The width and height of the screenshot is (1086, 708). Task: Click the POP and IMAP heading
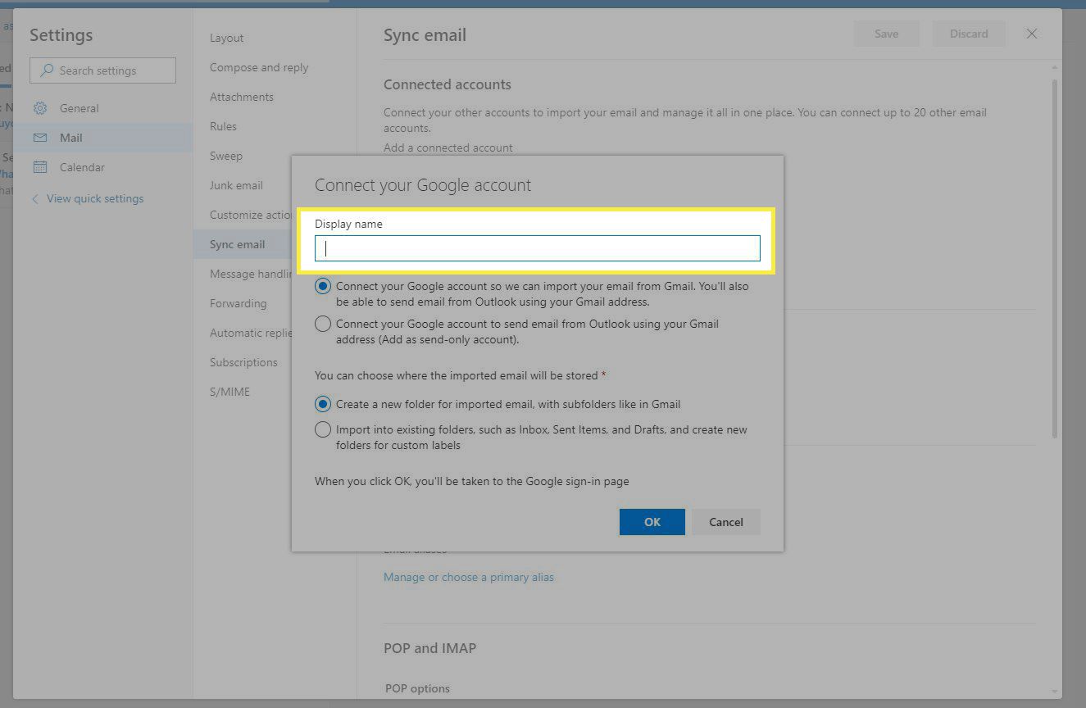(x=429, y=648)
